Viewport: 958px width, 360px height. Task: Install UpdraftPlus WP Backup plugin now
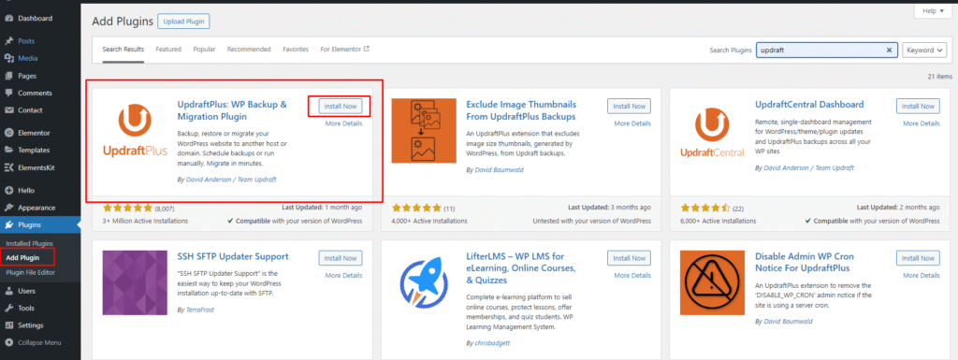(341, 107)
